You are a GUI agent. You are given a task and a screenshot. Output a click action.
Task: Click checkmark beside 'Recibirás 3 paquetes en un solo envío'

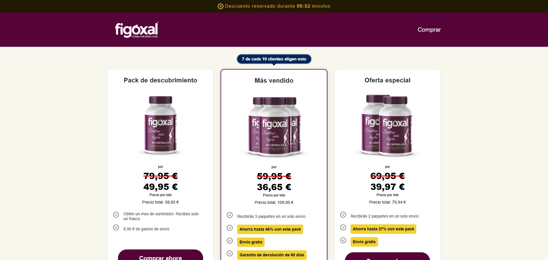click(230, 215)
